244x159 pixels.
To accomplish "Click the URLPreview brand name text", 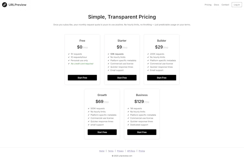I will coord(18,5).
